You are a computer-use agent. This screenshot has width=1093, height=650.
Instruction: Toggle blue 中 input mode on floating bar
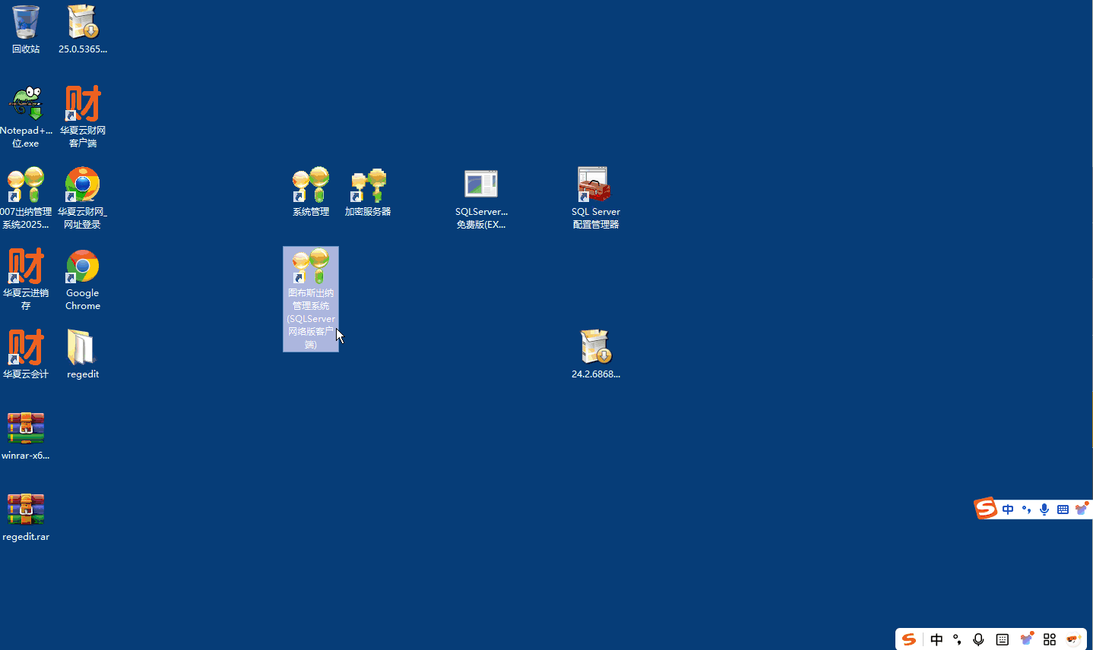tap(1008, 510)
